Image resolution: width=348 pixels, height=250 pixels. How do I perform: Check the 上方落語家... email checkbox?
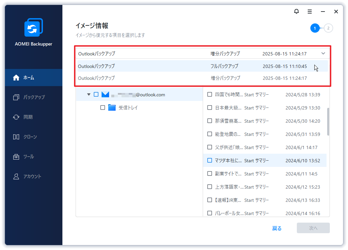[210, 187]
